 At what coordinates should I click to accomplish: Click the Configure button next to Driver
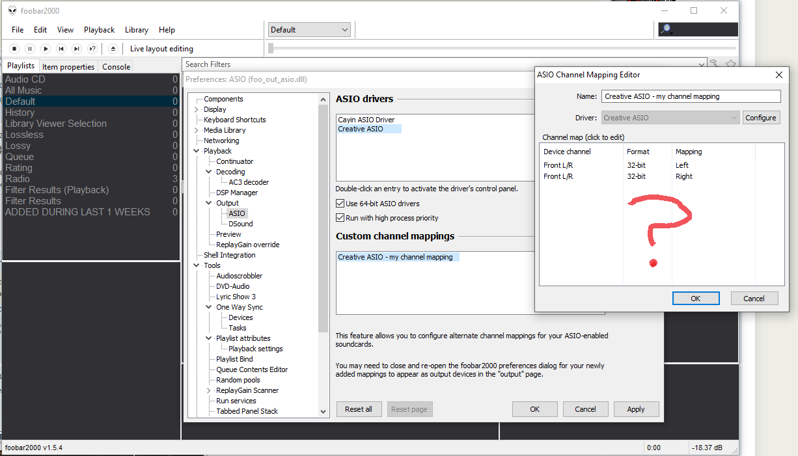761,118
